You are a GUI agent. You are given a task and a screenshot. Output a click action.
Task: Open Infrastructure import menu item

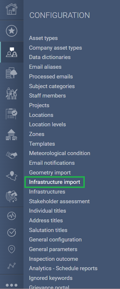55,182
